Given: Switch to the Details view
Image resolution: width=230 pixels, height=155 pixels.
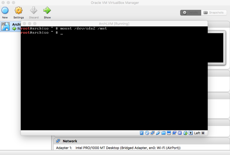Looking at the screenshot, I should pyautogui.click(x=191, y=12).
